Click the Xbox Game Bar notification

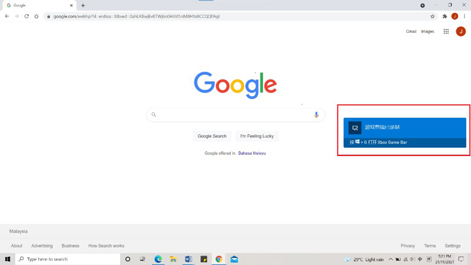pos(404,132)
